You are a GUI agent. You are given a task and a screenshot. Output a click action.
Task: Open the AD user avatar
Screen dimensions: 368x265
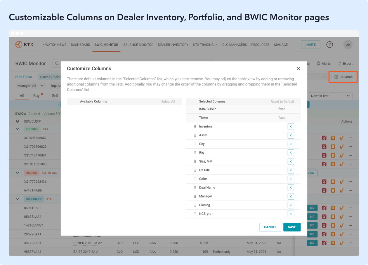click(348, 45)
